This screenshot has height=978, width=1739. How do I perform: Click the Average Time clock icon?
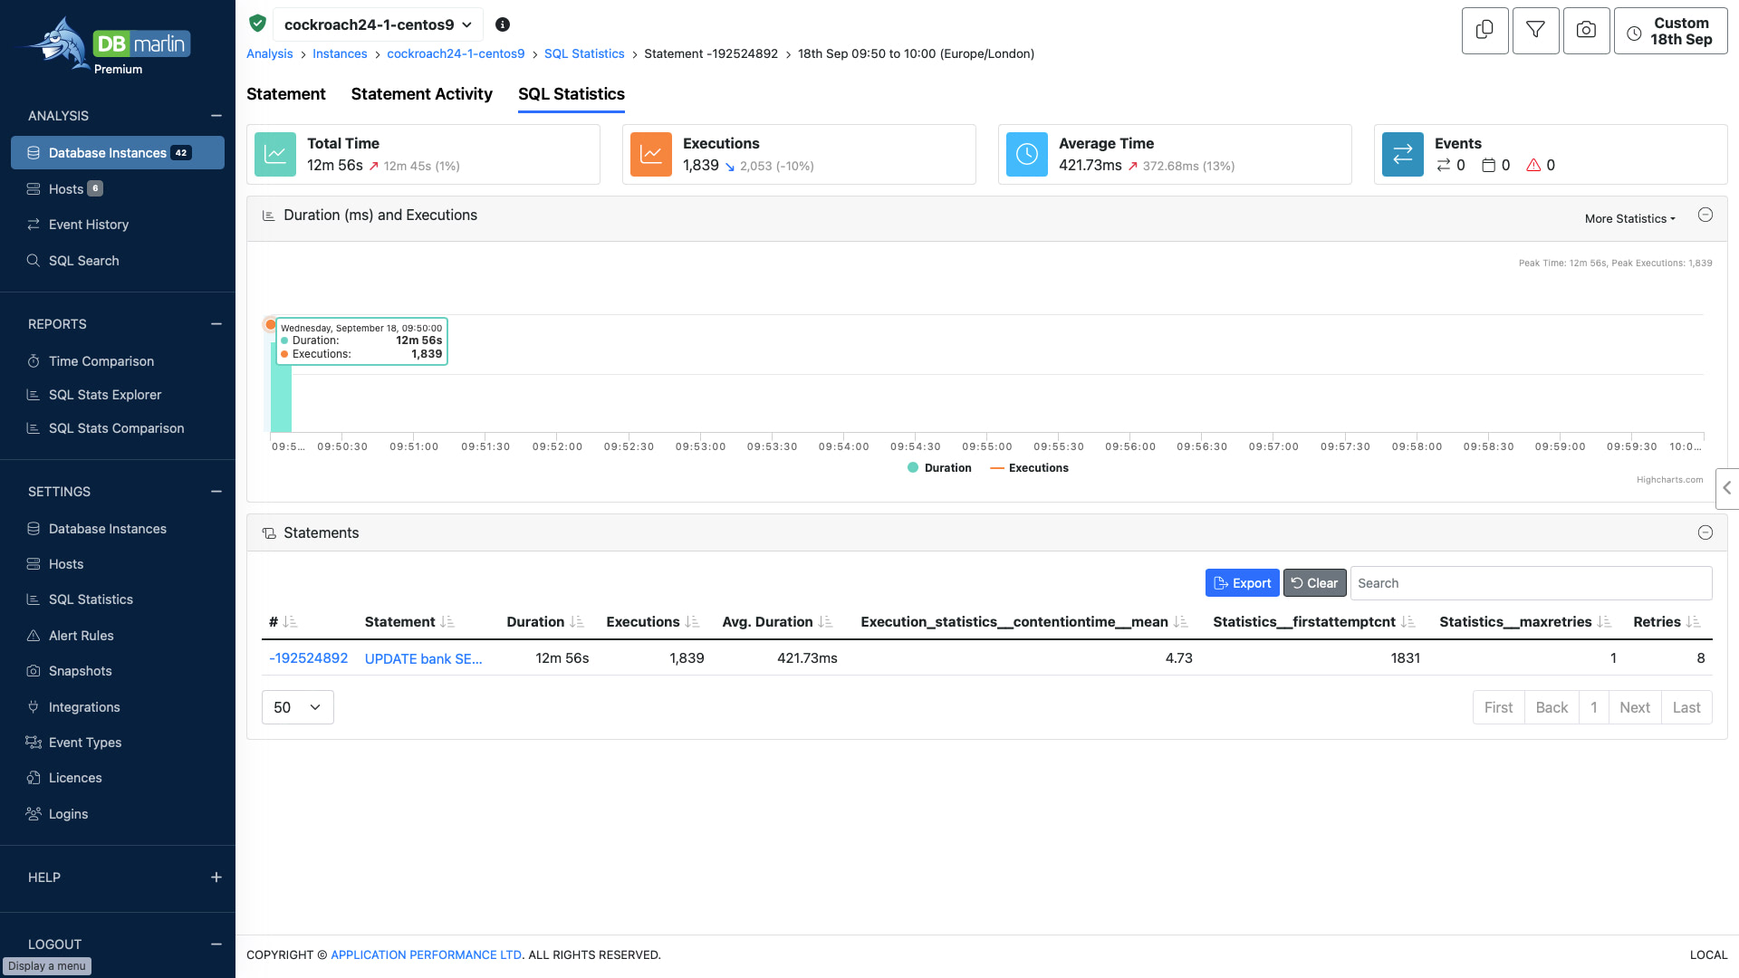point(1027,154)
